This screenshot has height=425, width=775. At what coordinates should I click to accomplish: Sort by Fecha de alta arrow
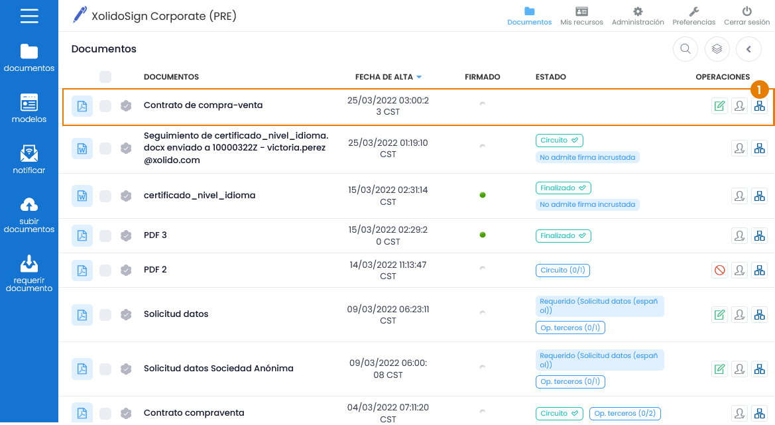click(x=419, y=78)
